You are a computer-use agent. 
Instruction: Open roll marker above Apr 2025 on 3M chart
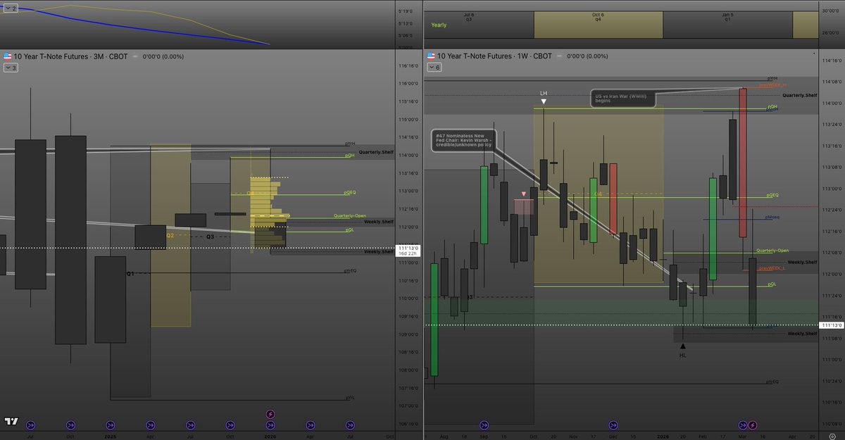(x=150, y=425)
